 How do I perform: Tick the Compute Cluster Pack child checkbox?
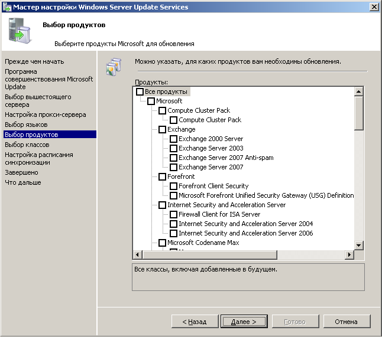(173, 120)
